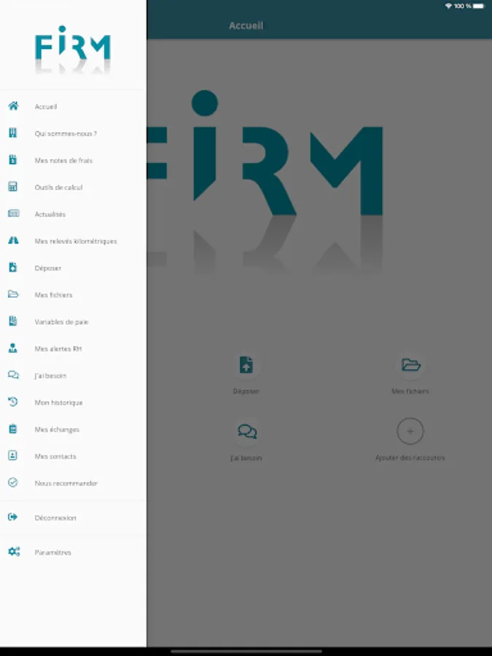Tap the Mes fichiers folder shortcut on home screen

410,365
